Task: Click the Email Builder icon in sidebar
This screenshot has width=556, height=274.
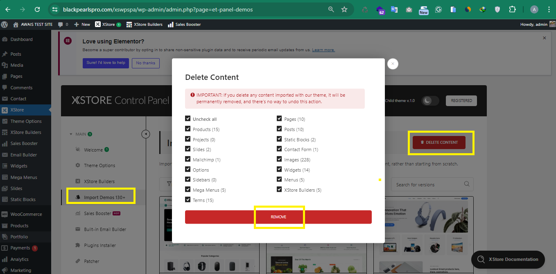Action: click(x=5, y=155)
